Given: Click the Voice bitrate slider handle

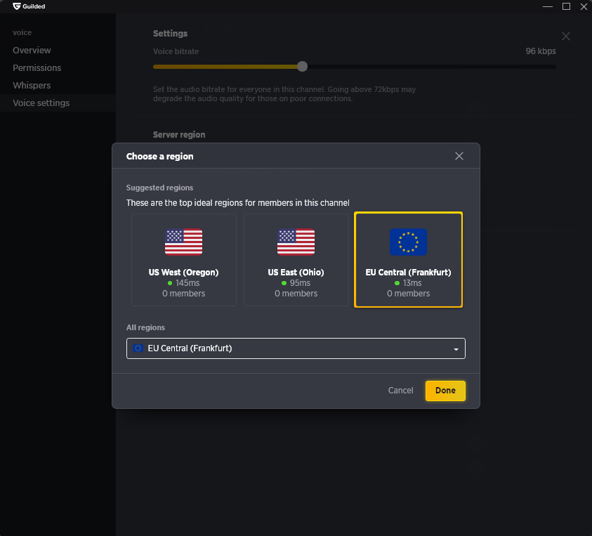Looking at the screenshot, I should pos(302,67).
